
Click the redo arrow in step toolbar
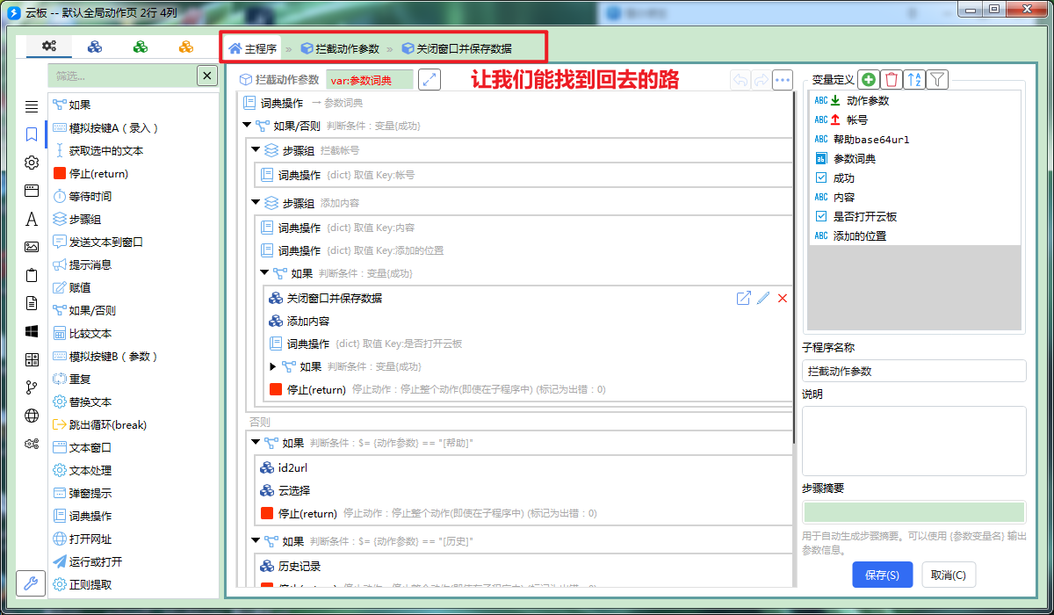point(761,80)
